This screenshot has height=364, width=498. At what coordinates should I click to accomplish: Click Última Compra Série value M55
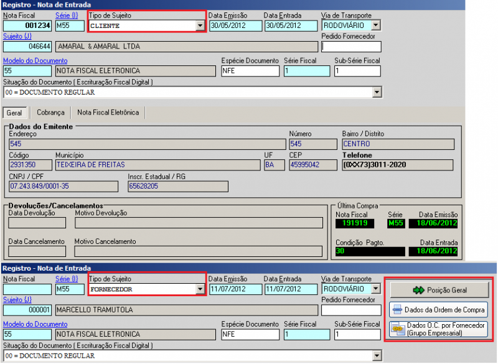coord(396,223)
